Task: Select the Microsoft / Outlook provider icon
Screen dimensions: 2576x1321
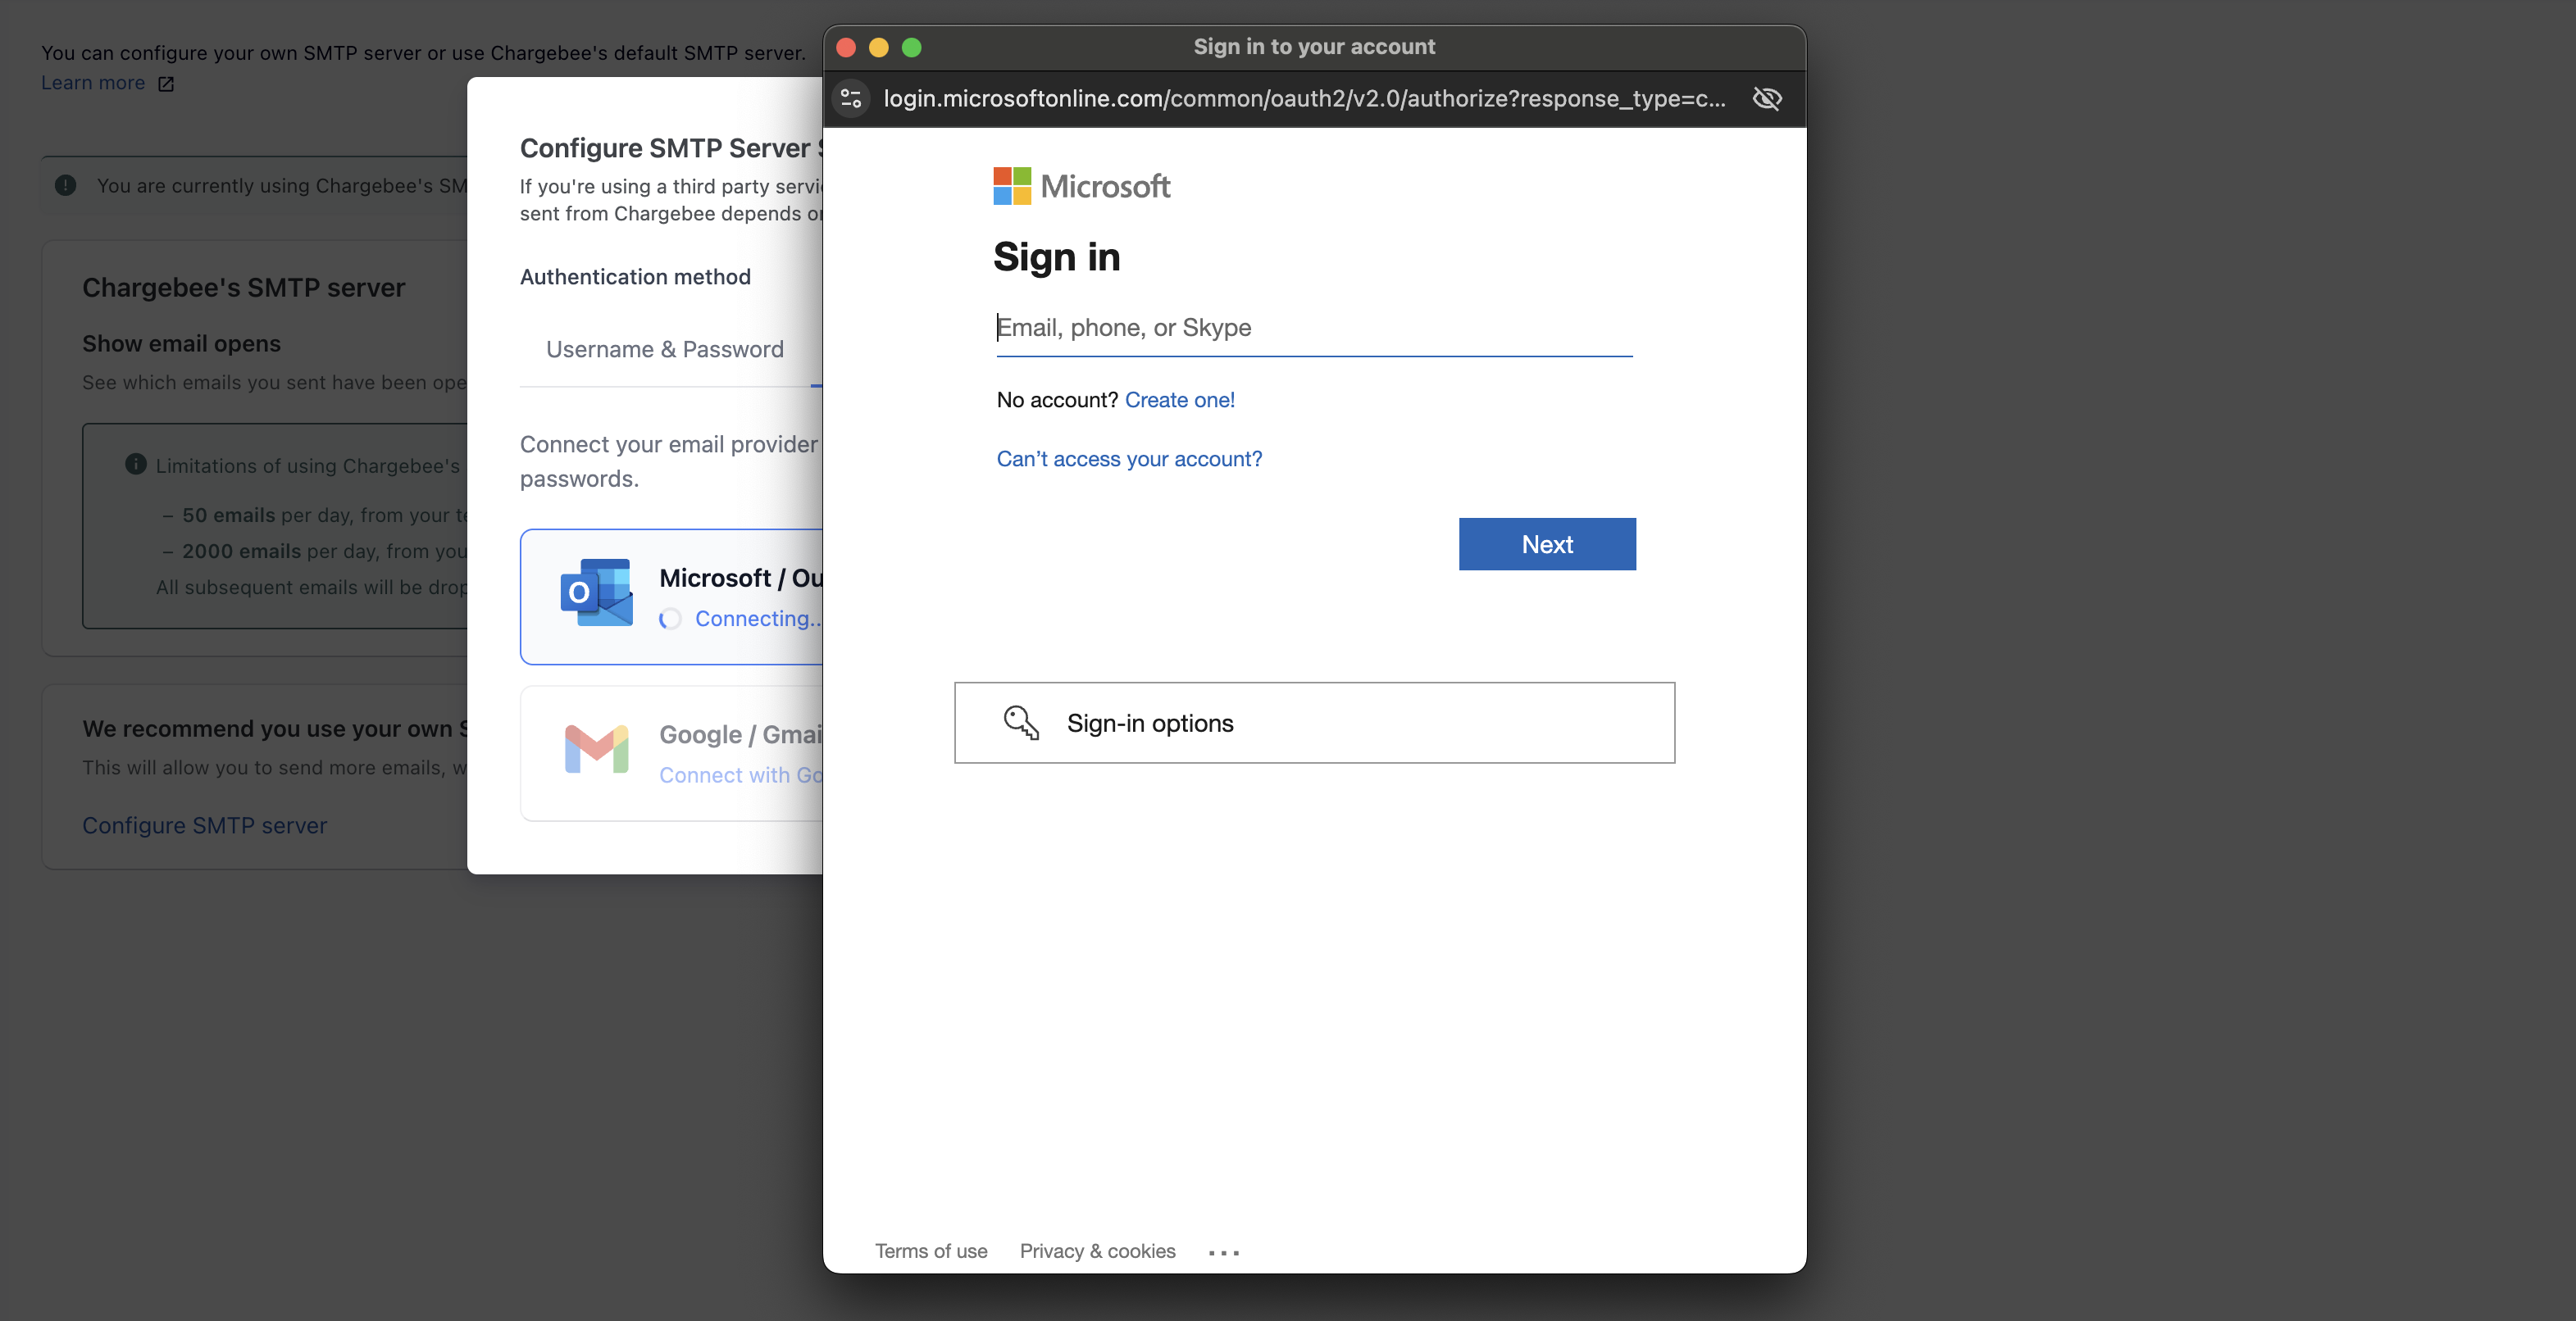Action: [596, 592]
